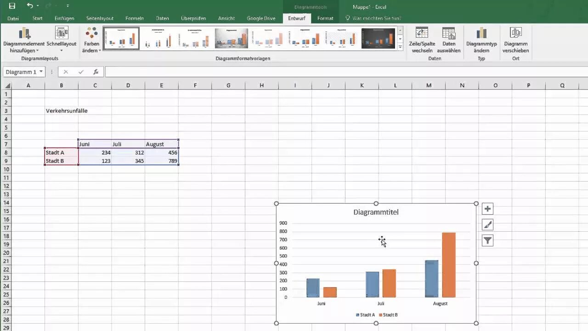Click the chart filter funnel button
Image resolution: width=588 pixels, height=331 pixels.
point(487,240)
